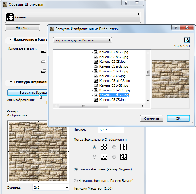Select top-right mirroring method radio button

point(114,147)
